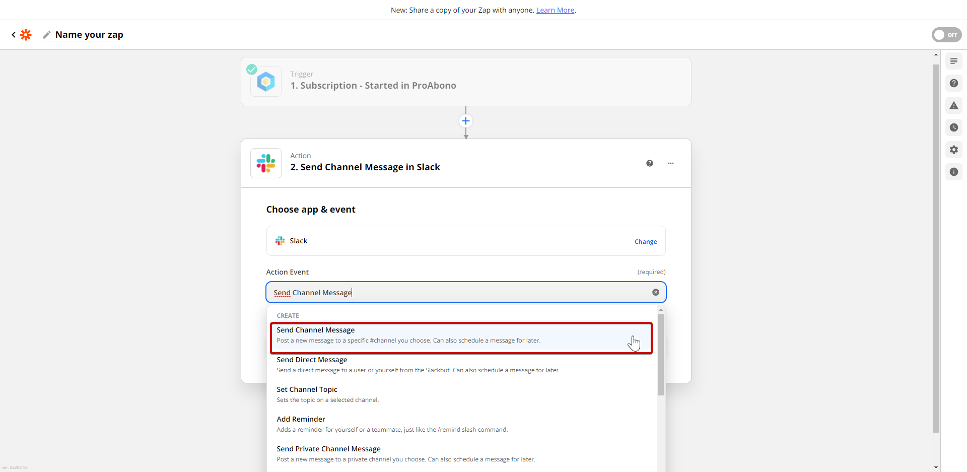
Task: Toggle the zap OFF switch on
Action: 946,35
